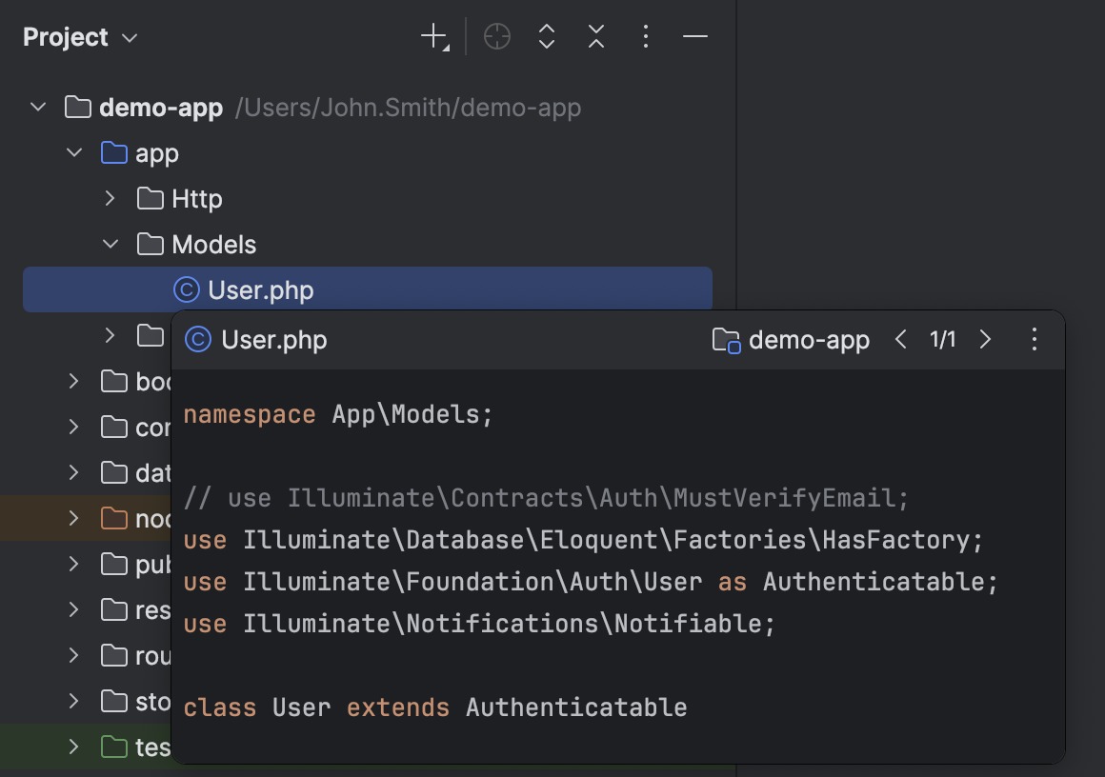Image resolution: width=1105 pixels, height=777 pixels.
Task: Open the popup's three-dot options menu
Action: [x=1034, y=339]
